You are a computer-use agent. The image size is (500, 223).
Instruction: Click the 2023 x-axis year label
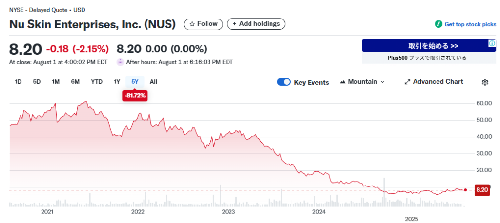[229, 212]
